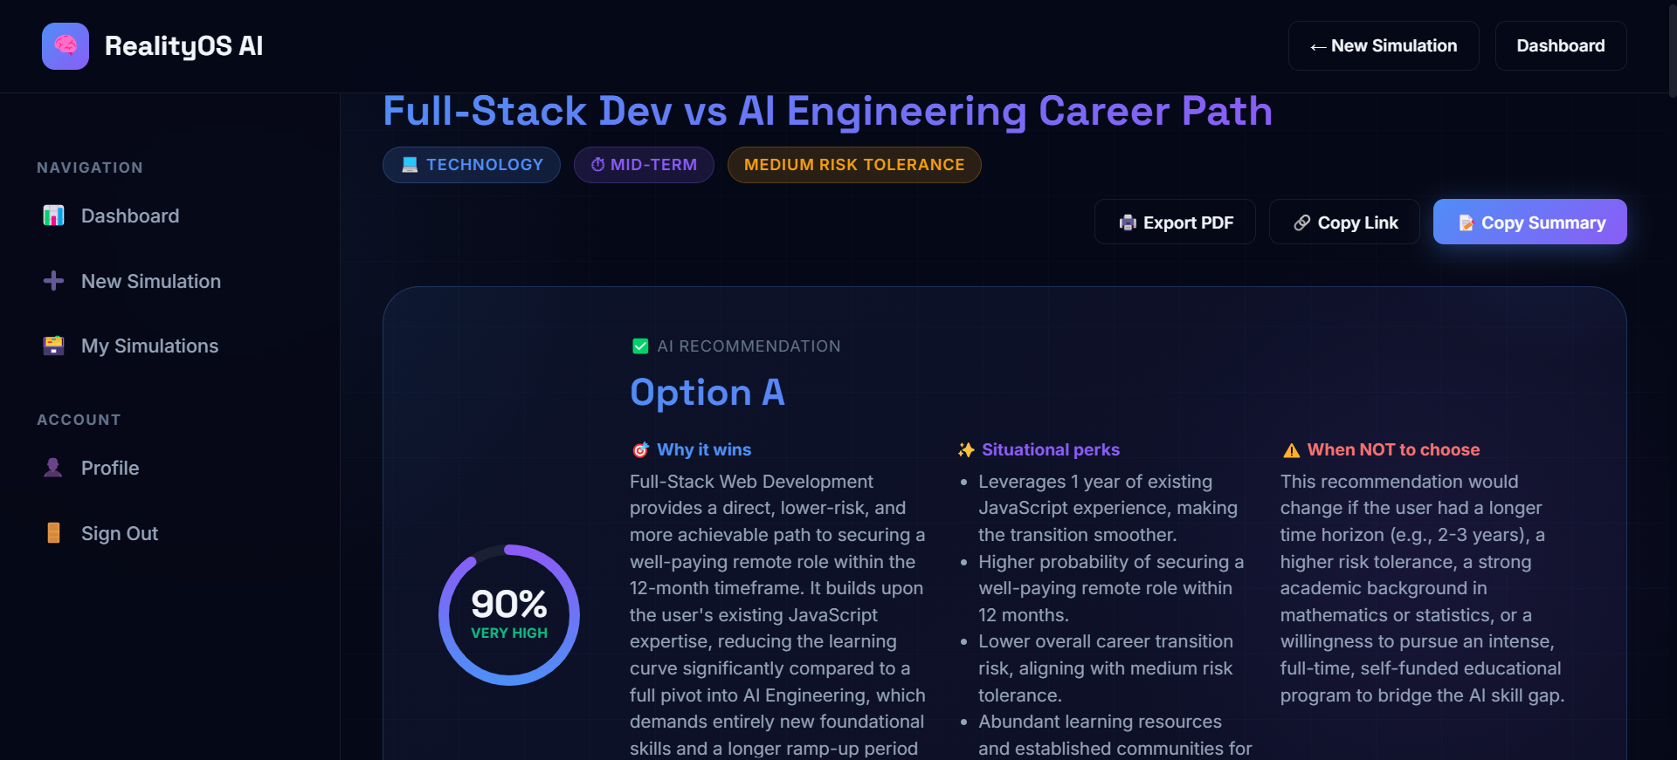Click the RealityOS AI title text
This screenshot has height=760, width=1677.
[183, 46]
